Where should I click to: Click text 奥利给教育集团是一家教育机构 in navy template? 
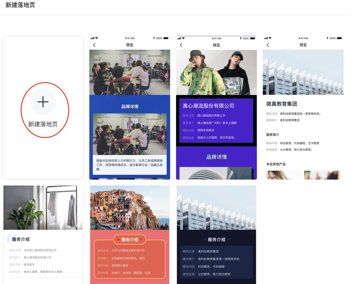click(218, 259)
